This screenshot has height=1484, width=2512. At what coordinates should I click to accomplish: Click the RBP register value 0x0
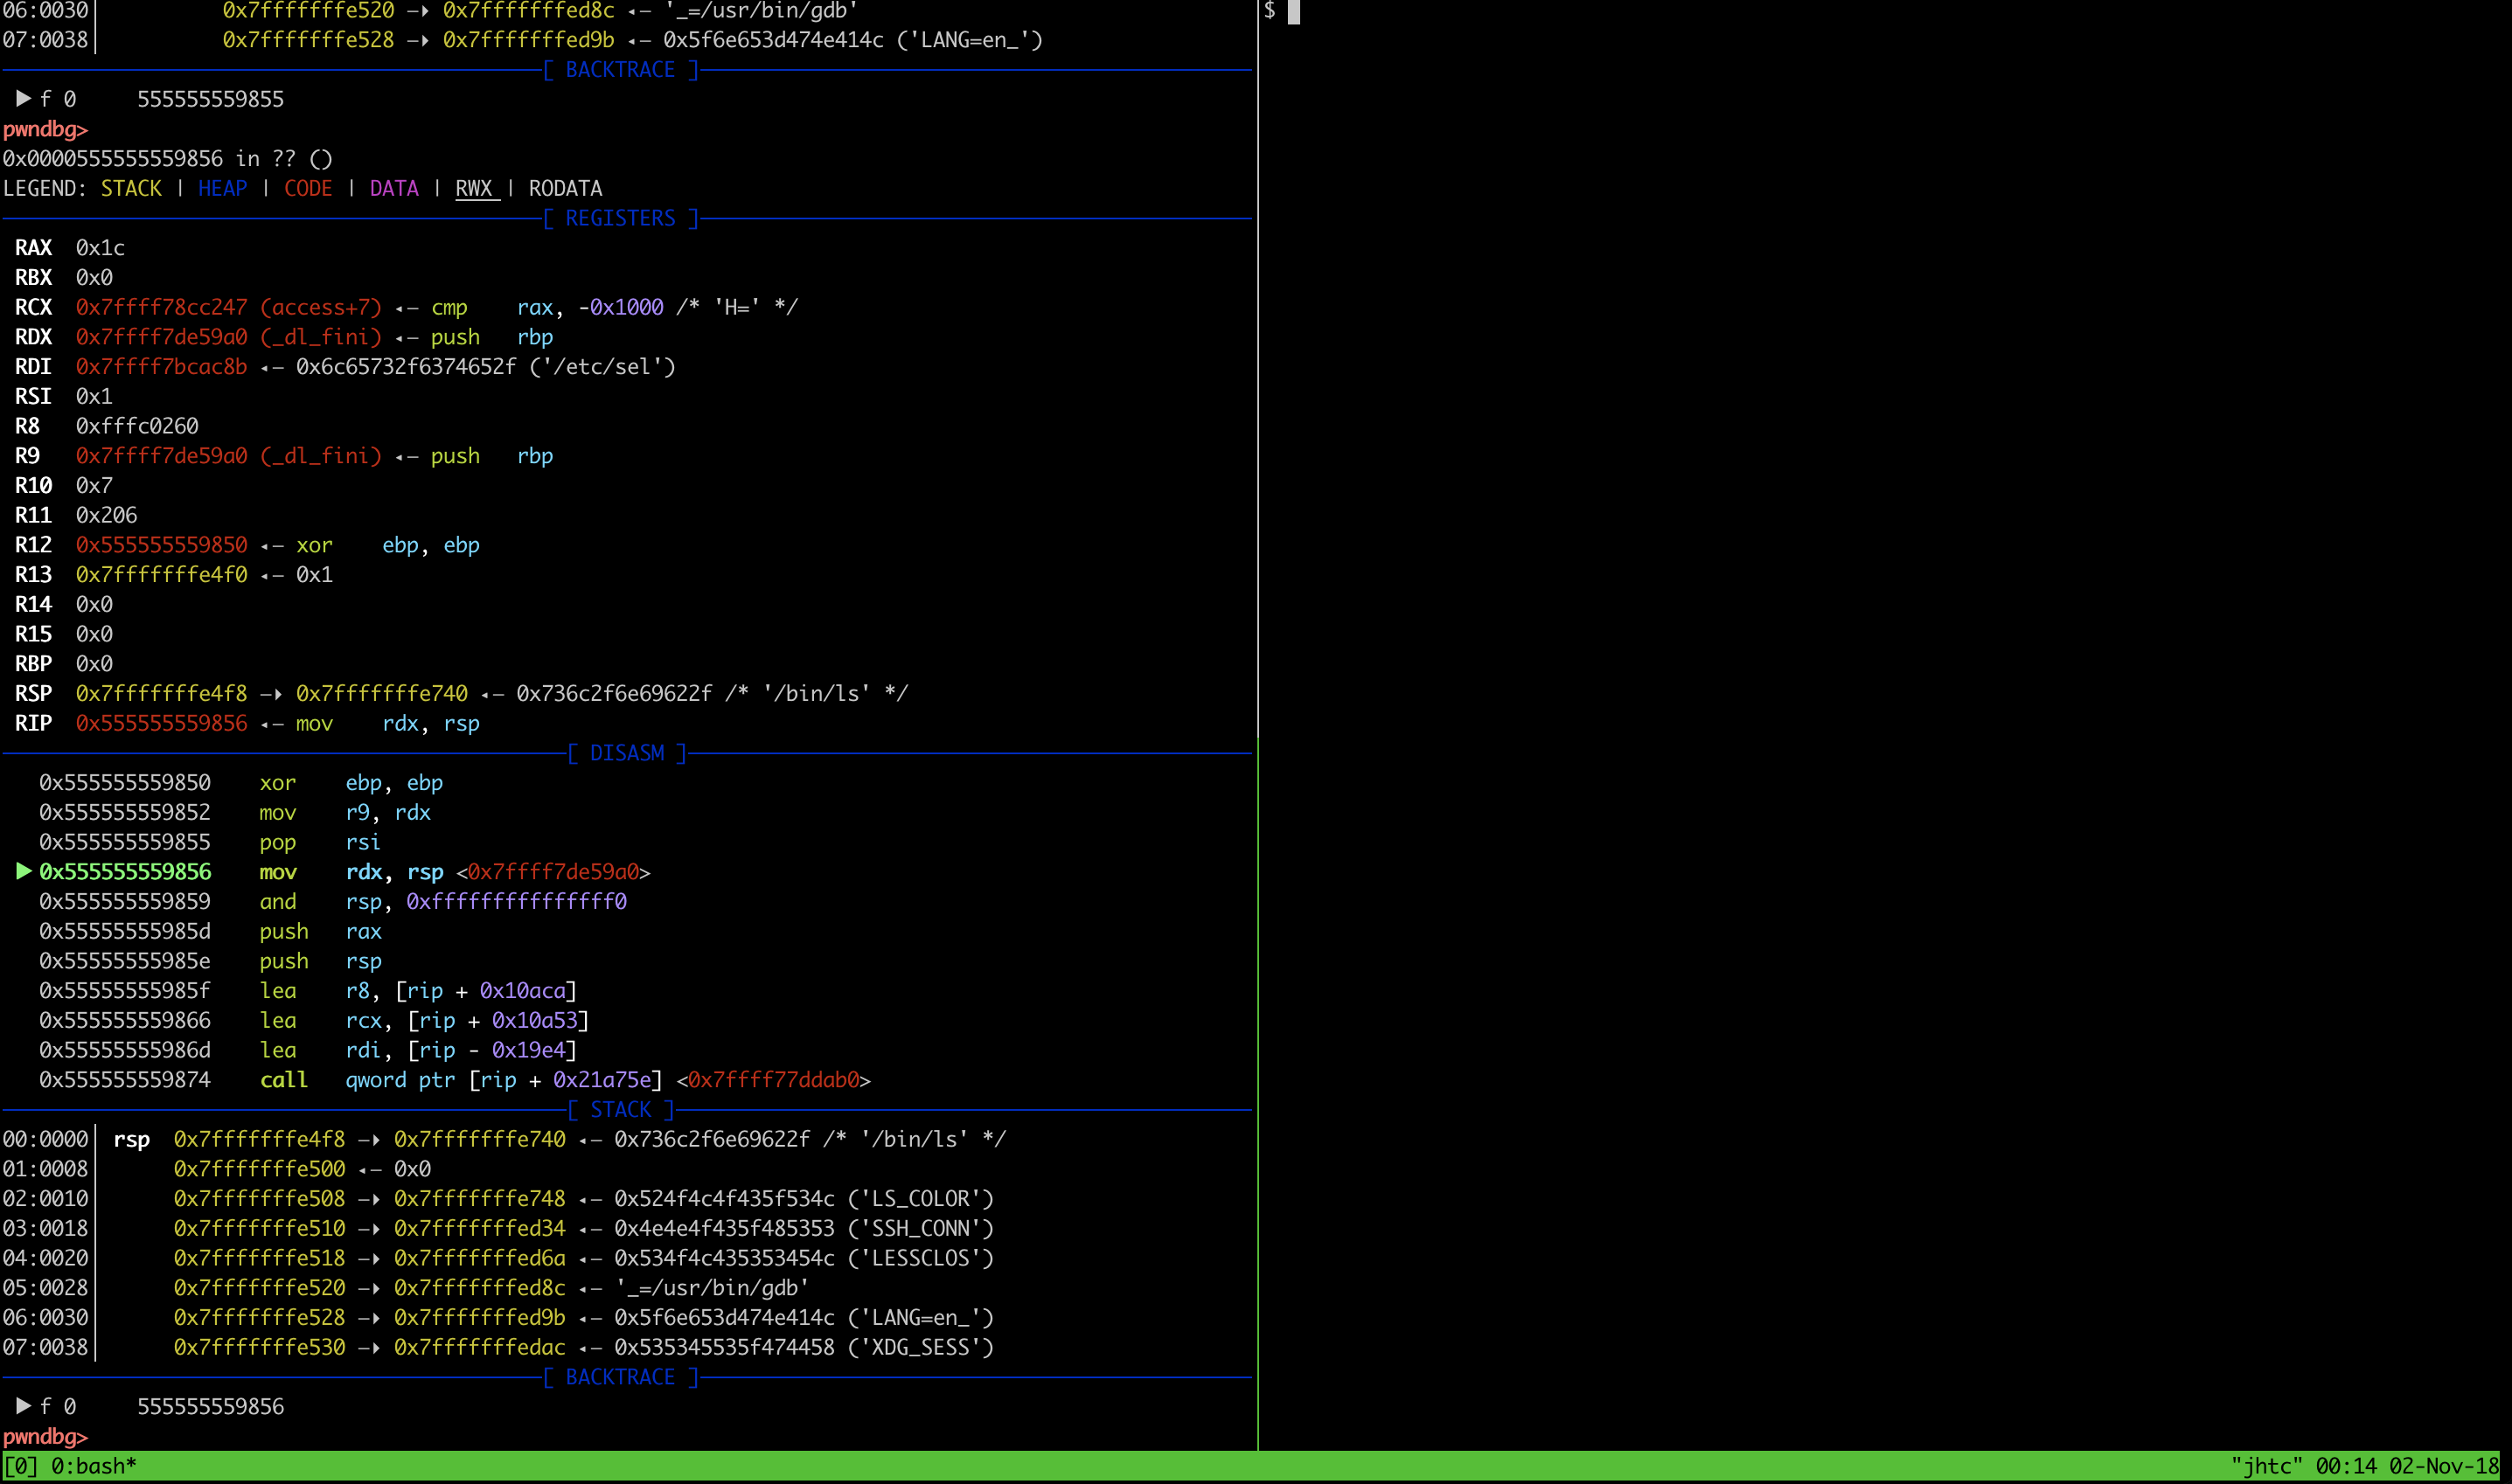click(x=94, y=664)
